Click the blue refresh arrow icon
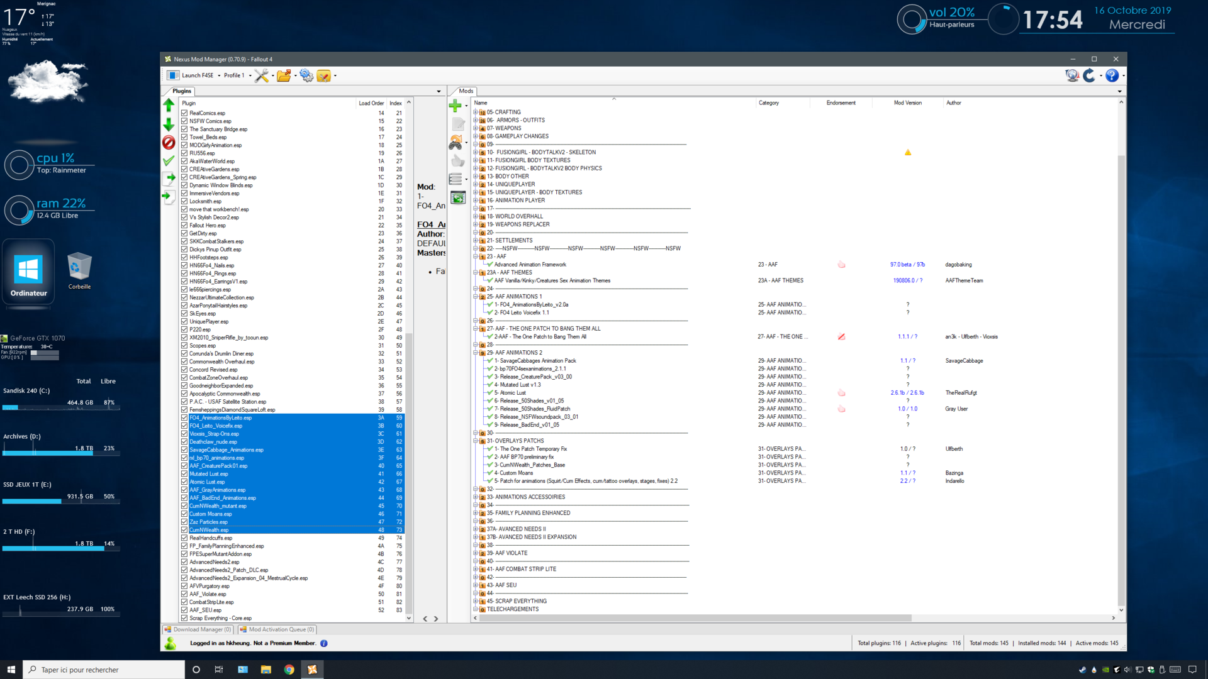Viewport: 1208px width, 679px height. pyautogui.click(x=1089, y=75)
